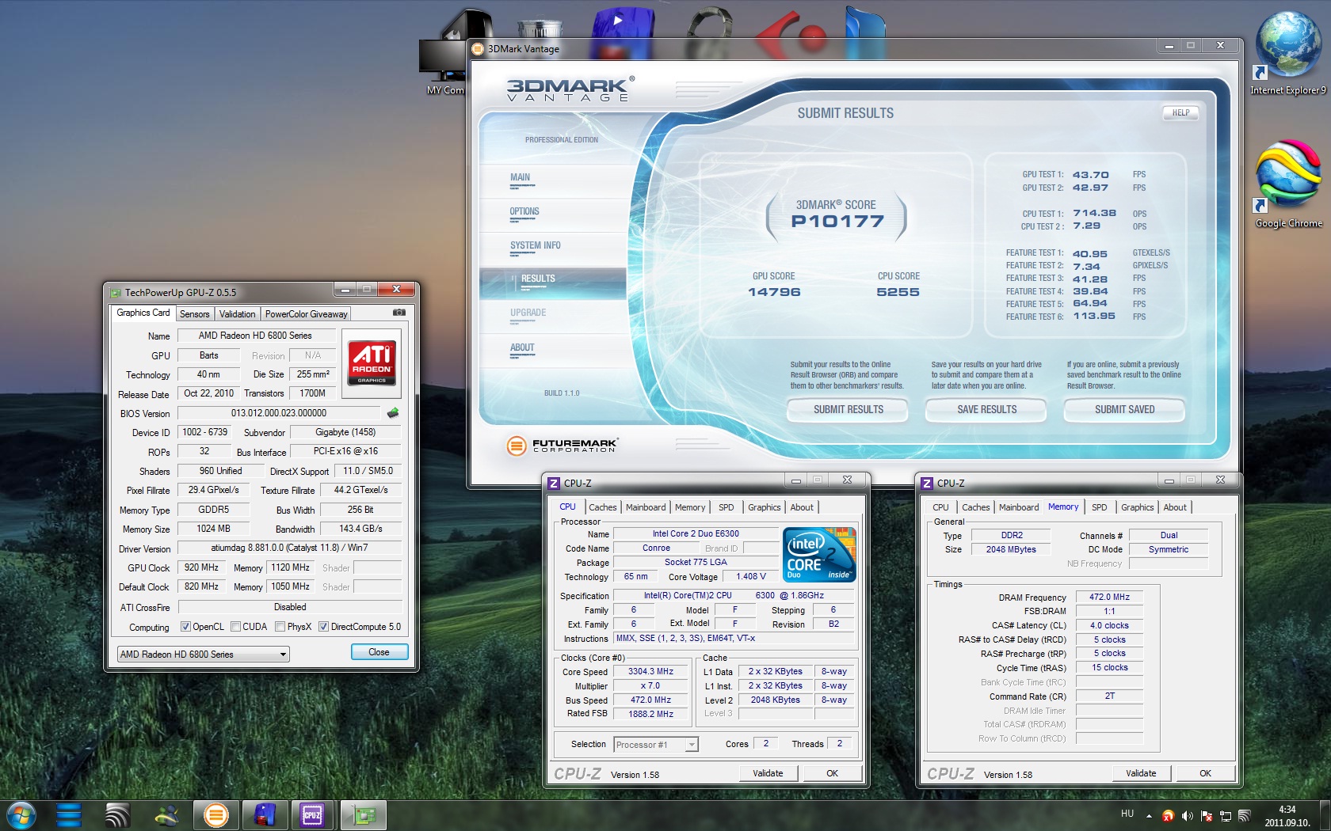Click the GPU score value 14796
Screen dimensions: 1331x831
[x=774, y=292]
